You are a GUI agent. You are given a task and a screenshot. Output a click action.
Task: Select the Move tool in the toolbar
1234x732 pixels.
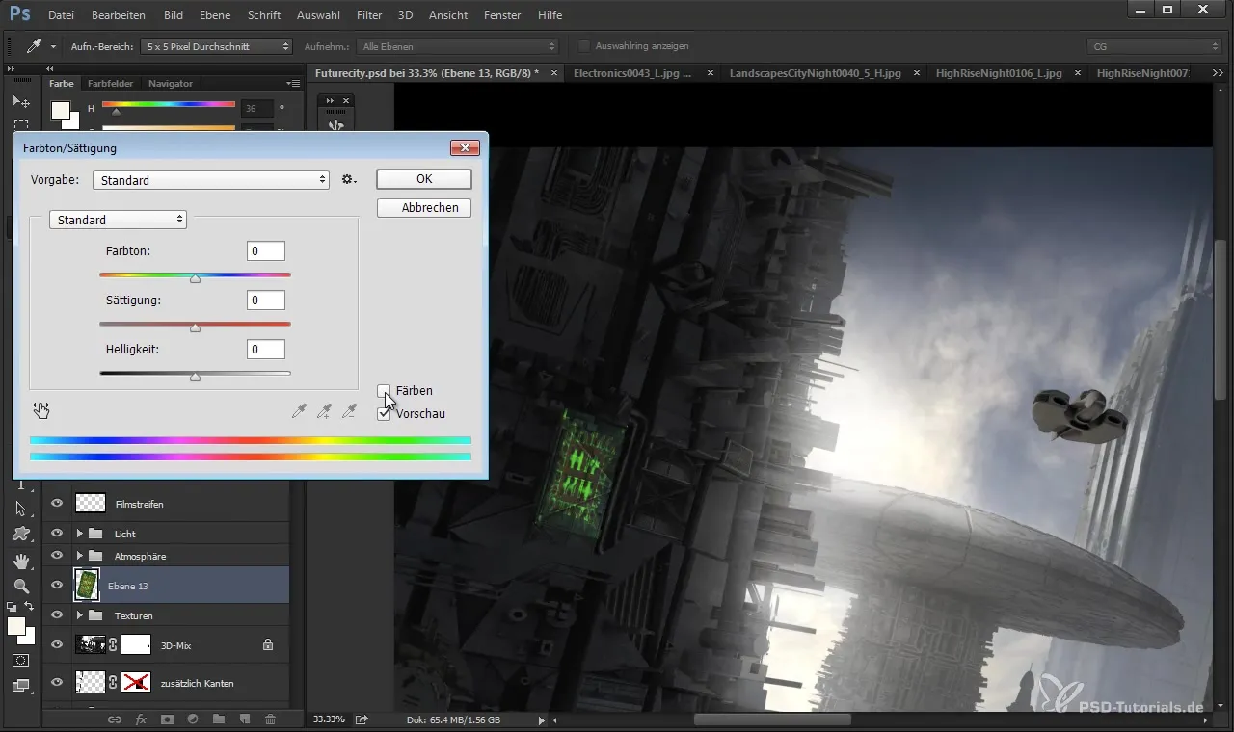pyautogui.click(x=20, y=101)
